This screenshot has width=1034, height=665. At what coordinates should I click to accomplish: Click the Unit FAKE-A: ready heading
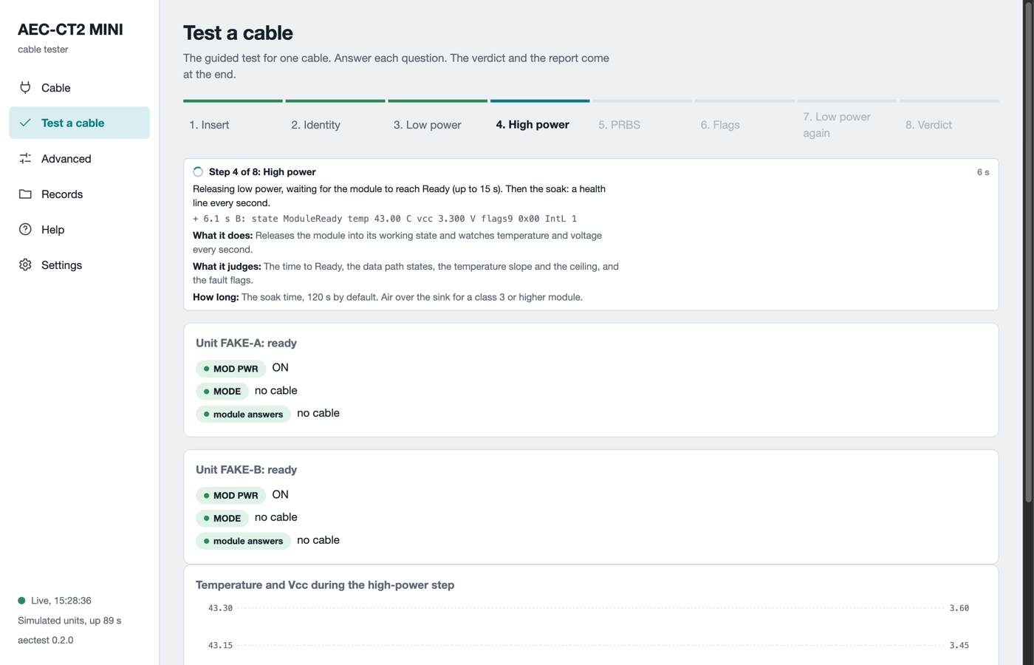coord(246,343)
